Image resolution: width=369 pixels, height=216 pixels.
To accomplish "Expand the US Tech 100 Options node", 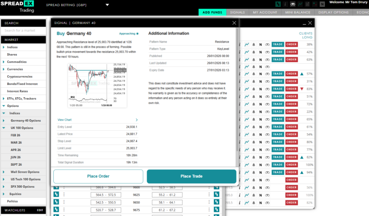I will (3, 179).
